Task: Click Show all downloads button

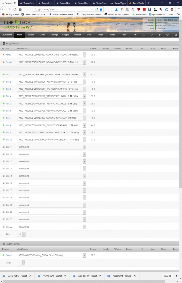Action: pos(167,276)
